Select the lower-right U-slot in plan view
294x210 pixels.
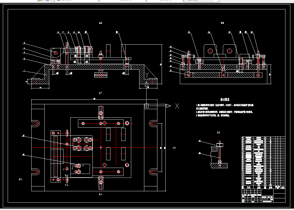tap(153, 172)
